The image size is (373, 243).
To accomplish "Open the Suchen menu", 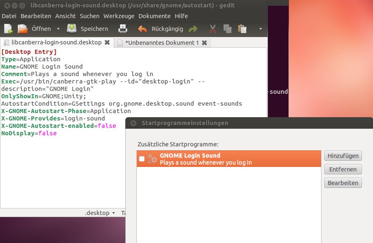I will pyautogui.click(x=89, y=16).
